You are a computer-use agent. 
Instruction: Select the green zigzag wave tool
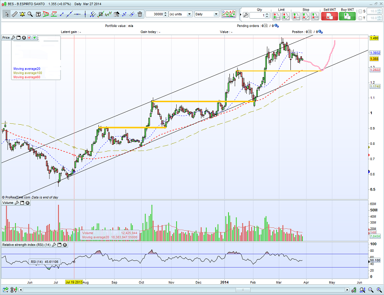pos(108,14)
